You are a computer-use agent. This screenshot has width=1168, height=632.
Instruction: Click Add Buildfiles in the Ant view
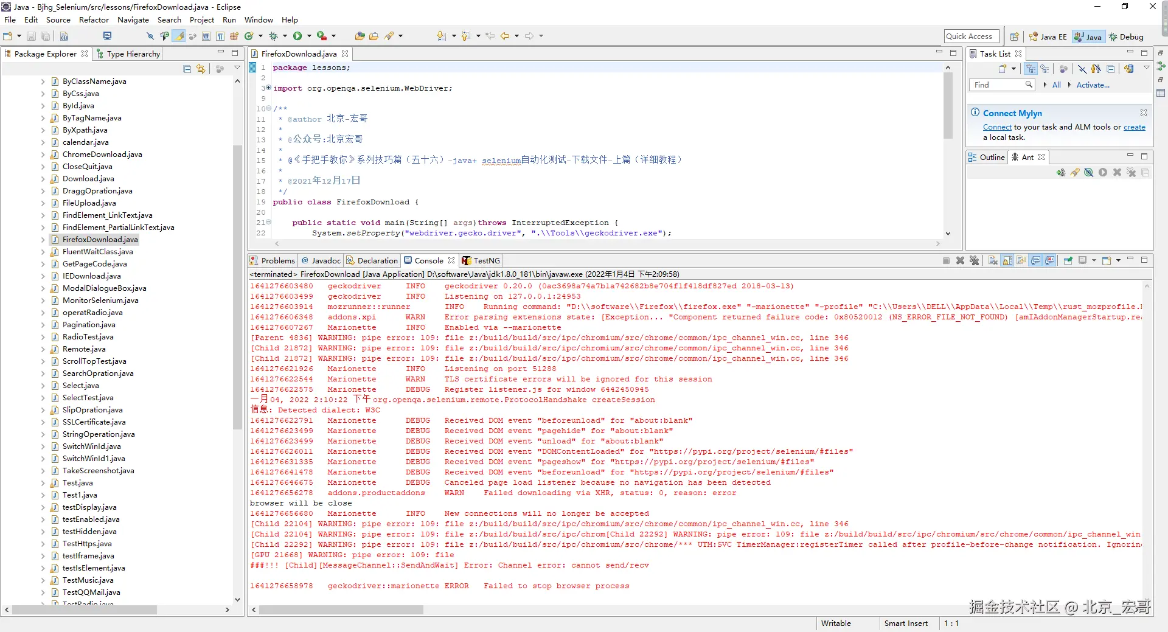[x=1061, y=173]
